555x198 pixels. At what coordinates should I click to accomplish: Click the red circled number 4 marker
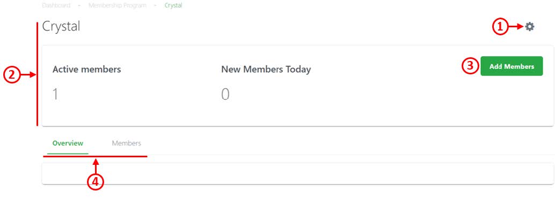(96, 181)
